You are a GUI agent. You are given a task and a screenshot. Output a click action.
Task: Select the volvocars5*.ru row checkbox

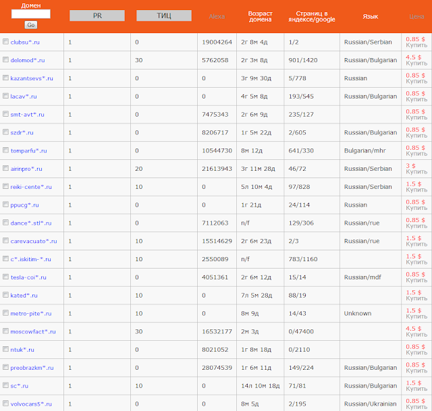(5, 404)
